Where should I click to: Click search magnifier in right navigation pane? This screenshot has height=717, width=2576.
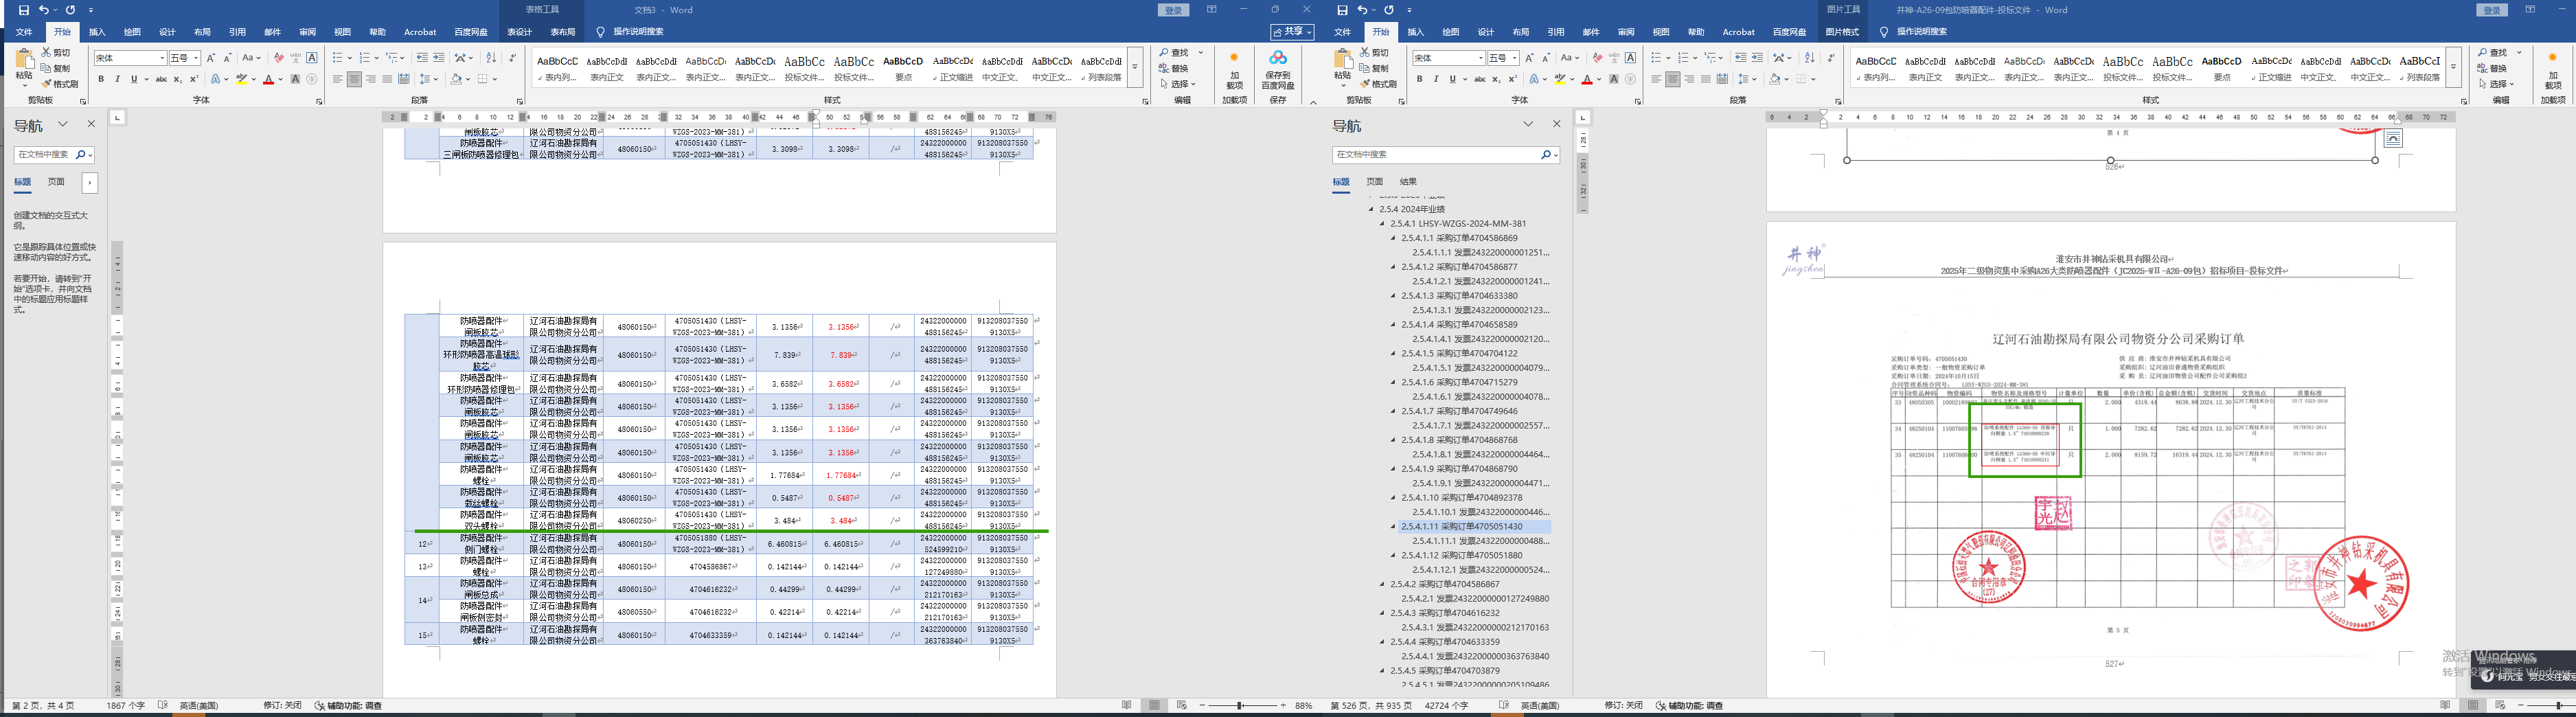tap(1546, 155)
